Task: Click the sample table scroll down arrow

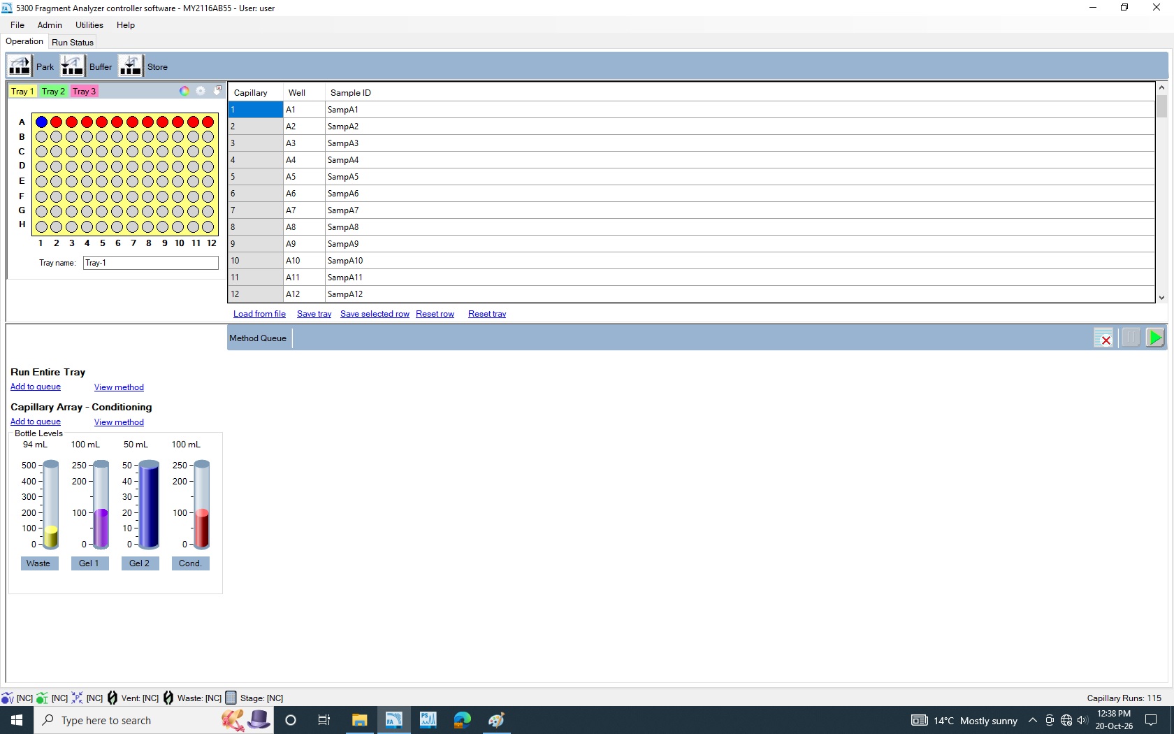Action: [x=1161, y=297]
